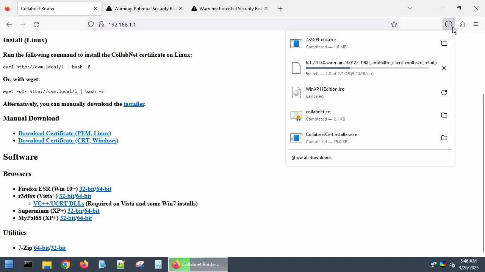Retry the canceled WinXP11Edition.iso download
The image size is (485, 272).
(444, 93)
